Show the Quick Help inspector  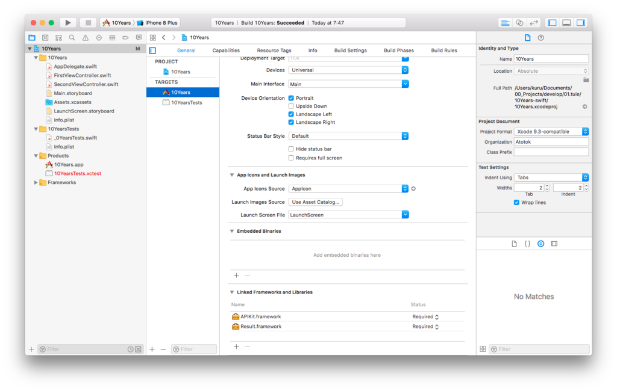541,38
